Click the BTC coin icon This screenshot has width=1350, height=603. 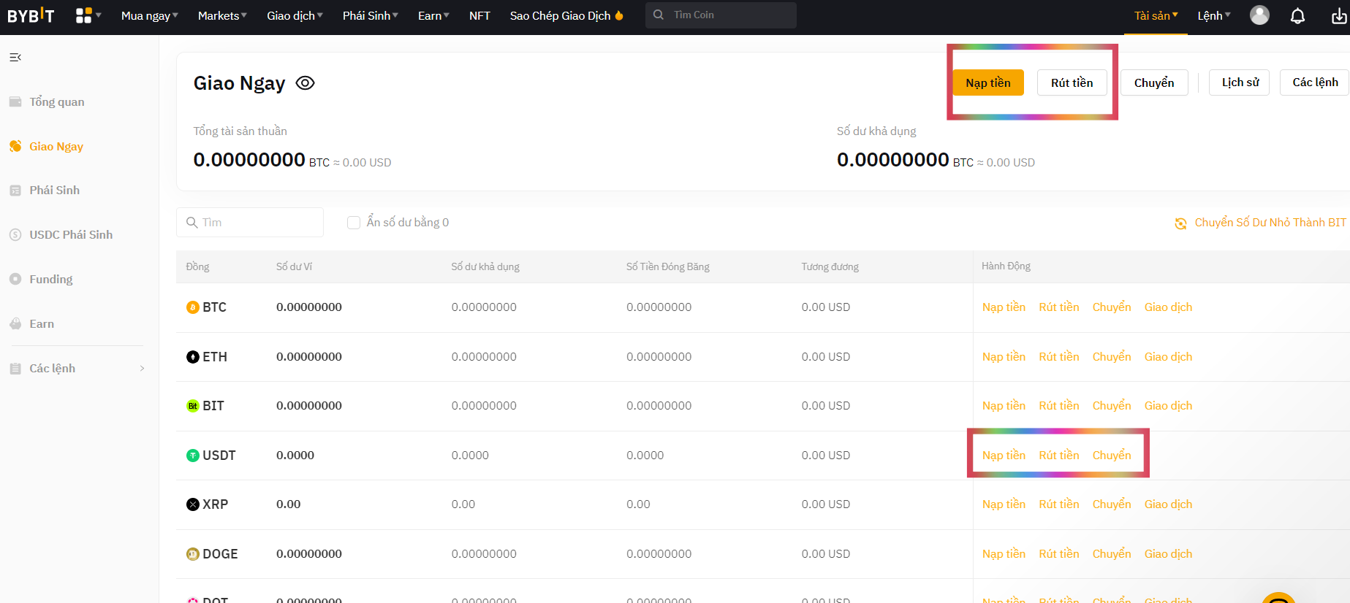[x=193, y=307]
